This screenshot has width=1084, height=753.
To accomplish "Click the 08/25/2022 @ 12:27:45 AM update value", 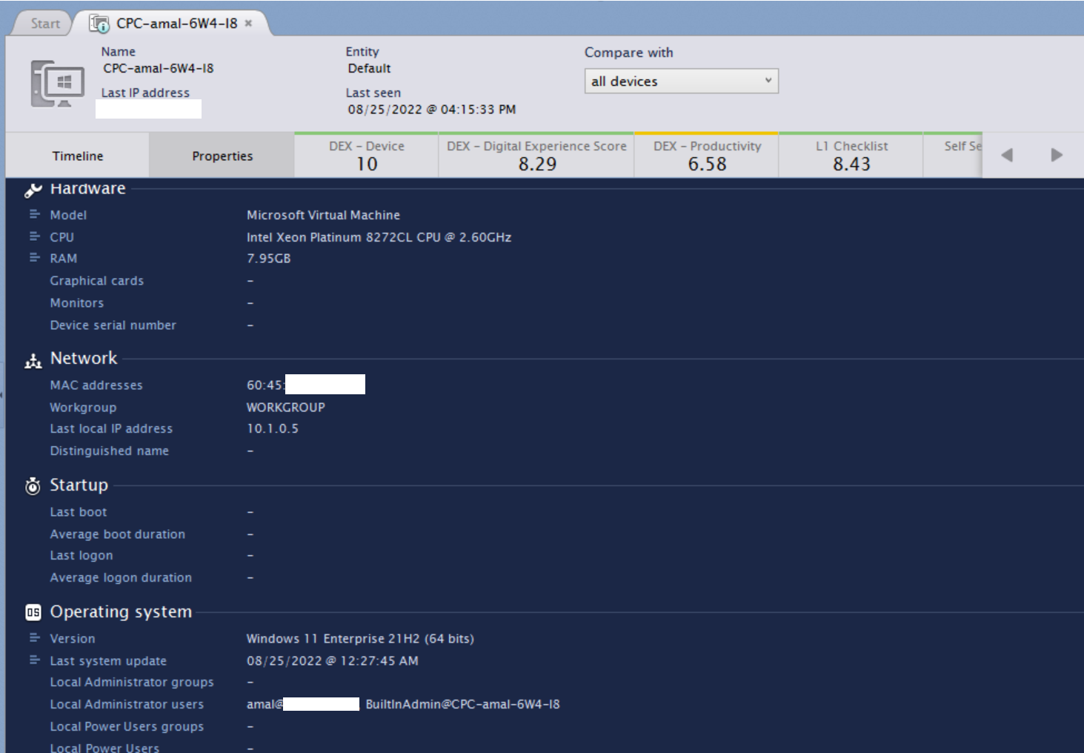I will click(x=332, y=660).
